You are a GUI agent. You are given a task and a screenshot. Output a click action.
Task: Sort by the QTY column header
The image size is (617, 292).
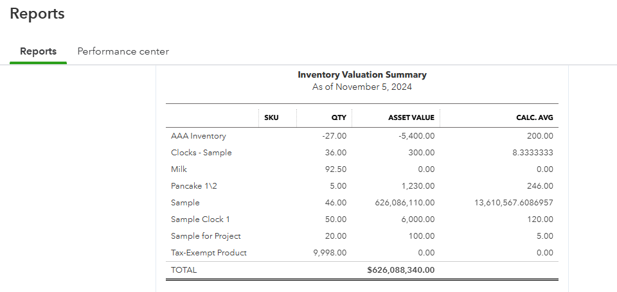click(x=339, y=117)
